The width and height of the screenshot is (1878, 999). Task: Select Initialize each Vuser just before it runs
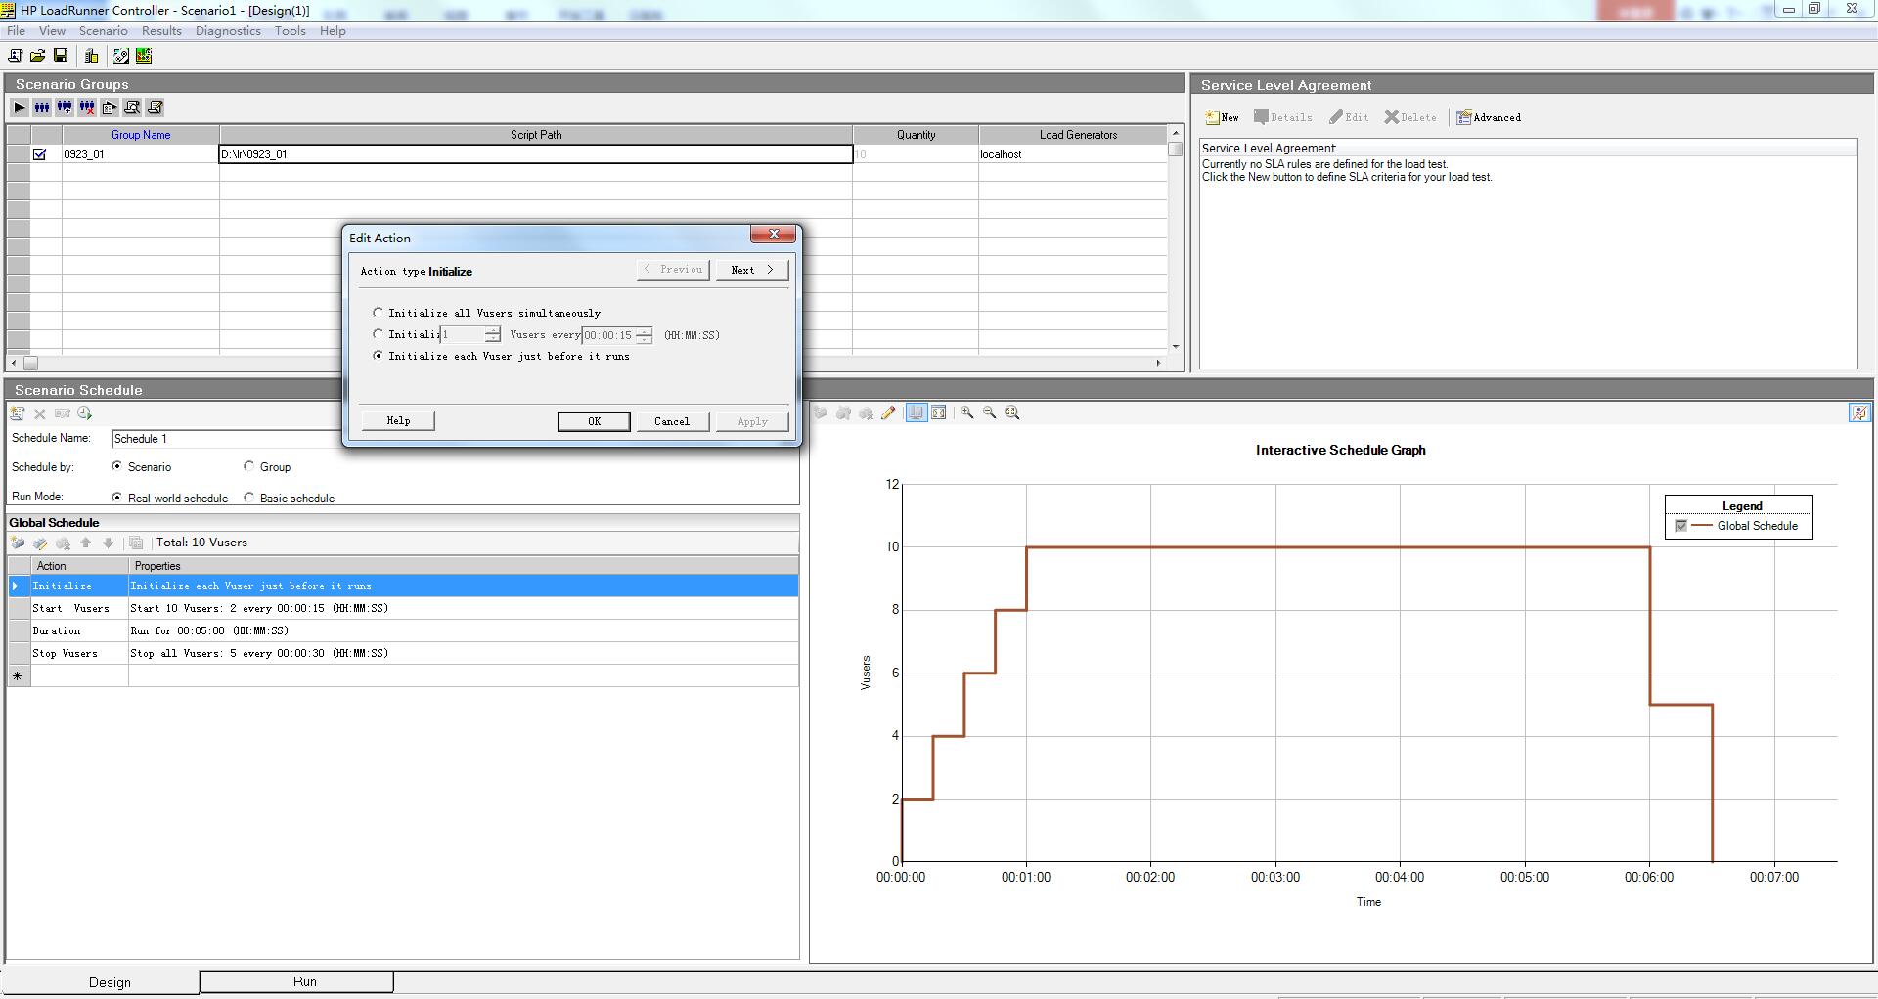tap(379, 356)
